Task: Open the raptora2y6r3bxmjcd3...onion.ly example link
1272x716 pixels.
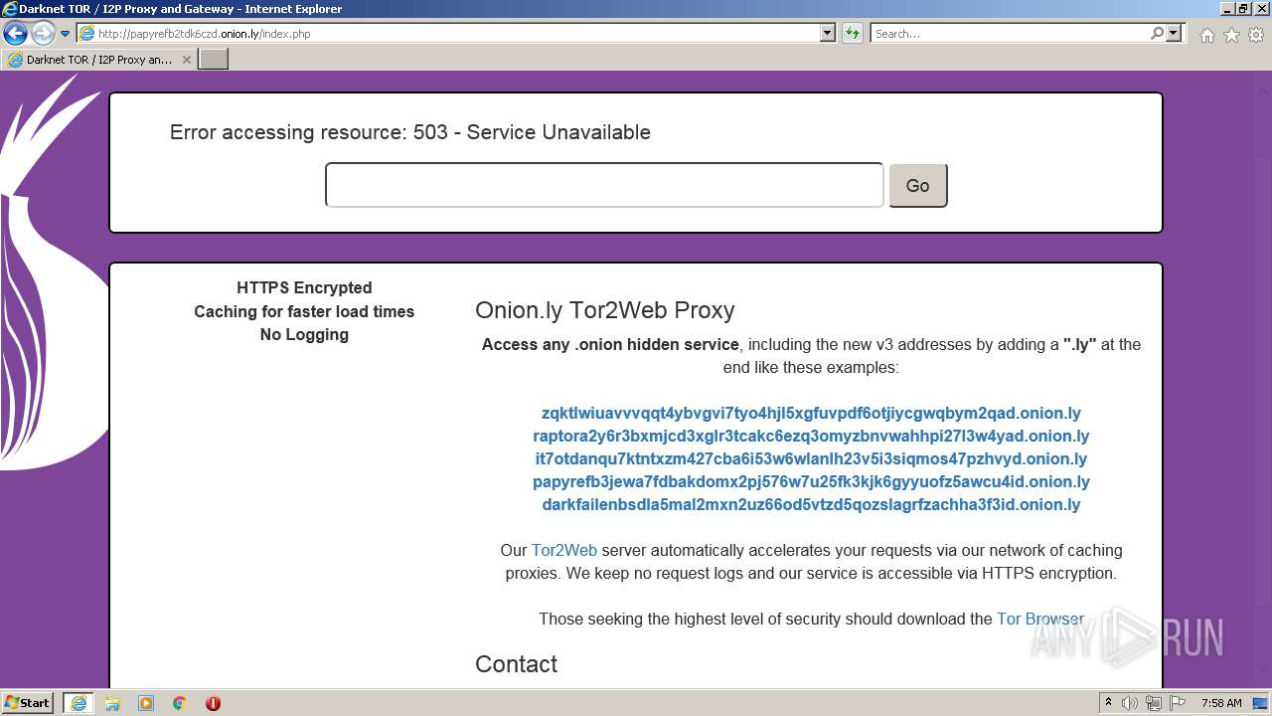Action: point(811,436)
